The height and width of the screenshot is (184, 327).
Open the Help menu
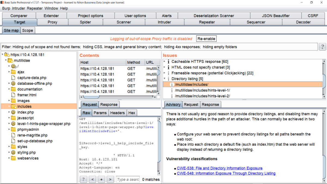pyautogui.click(x=64, y=8)
